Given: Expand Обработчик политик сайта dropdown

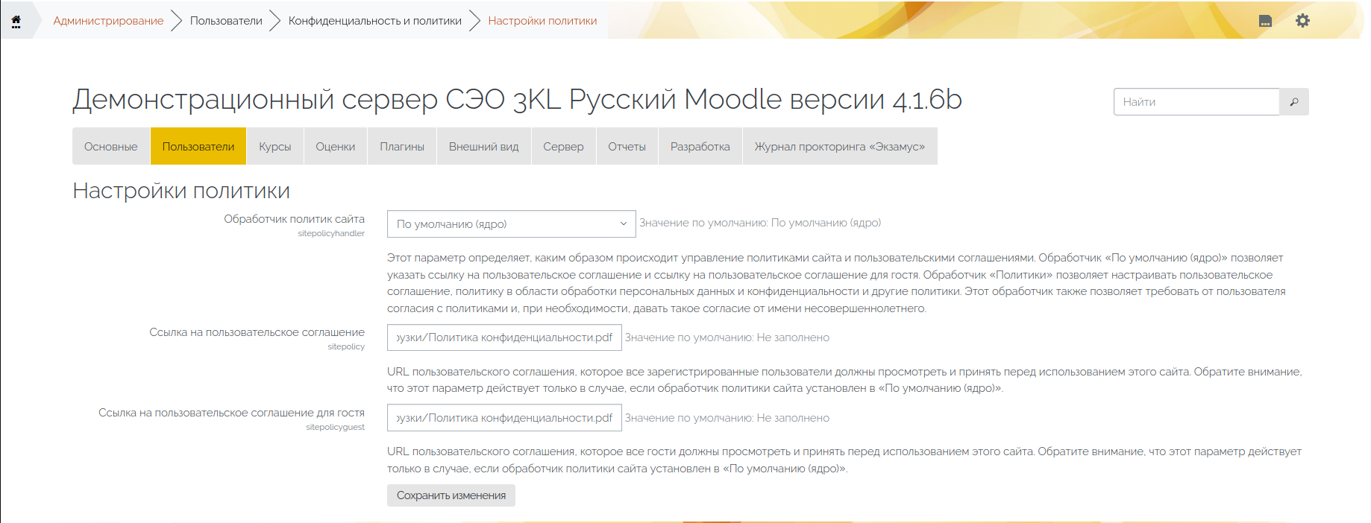Looking at the screenshot, I should 511,224.
